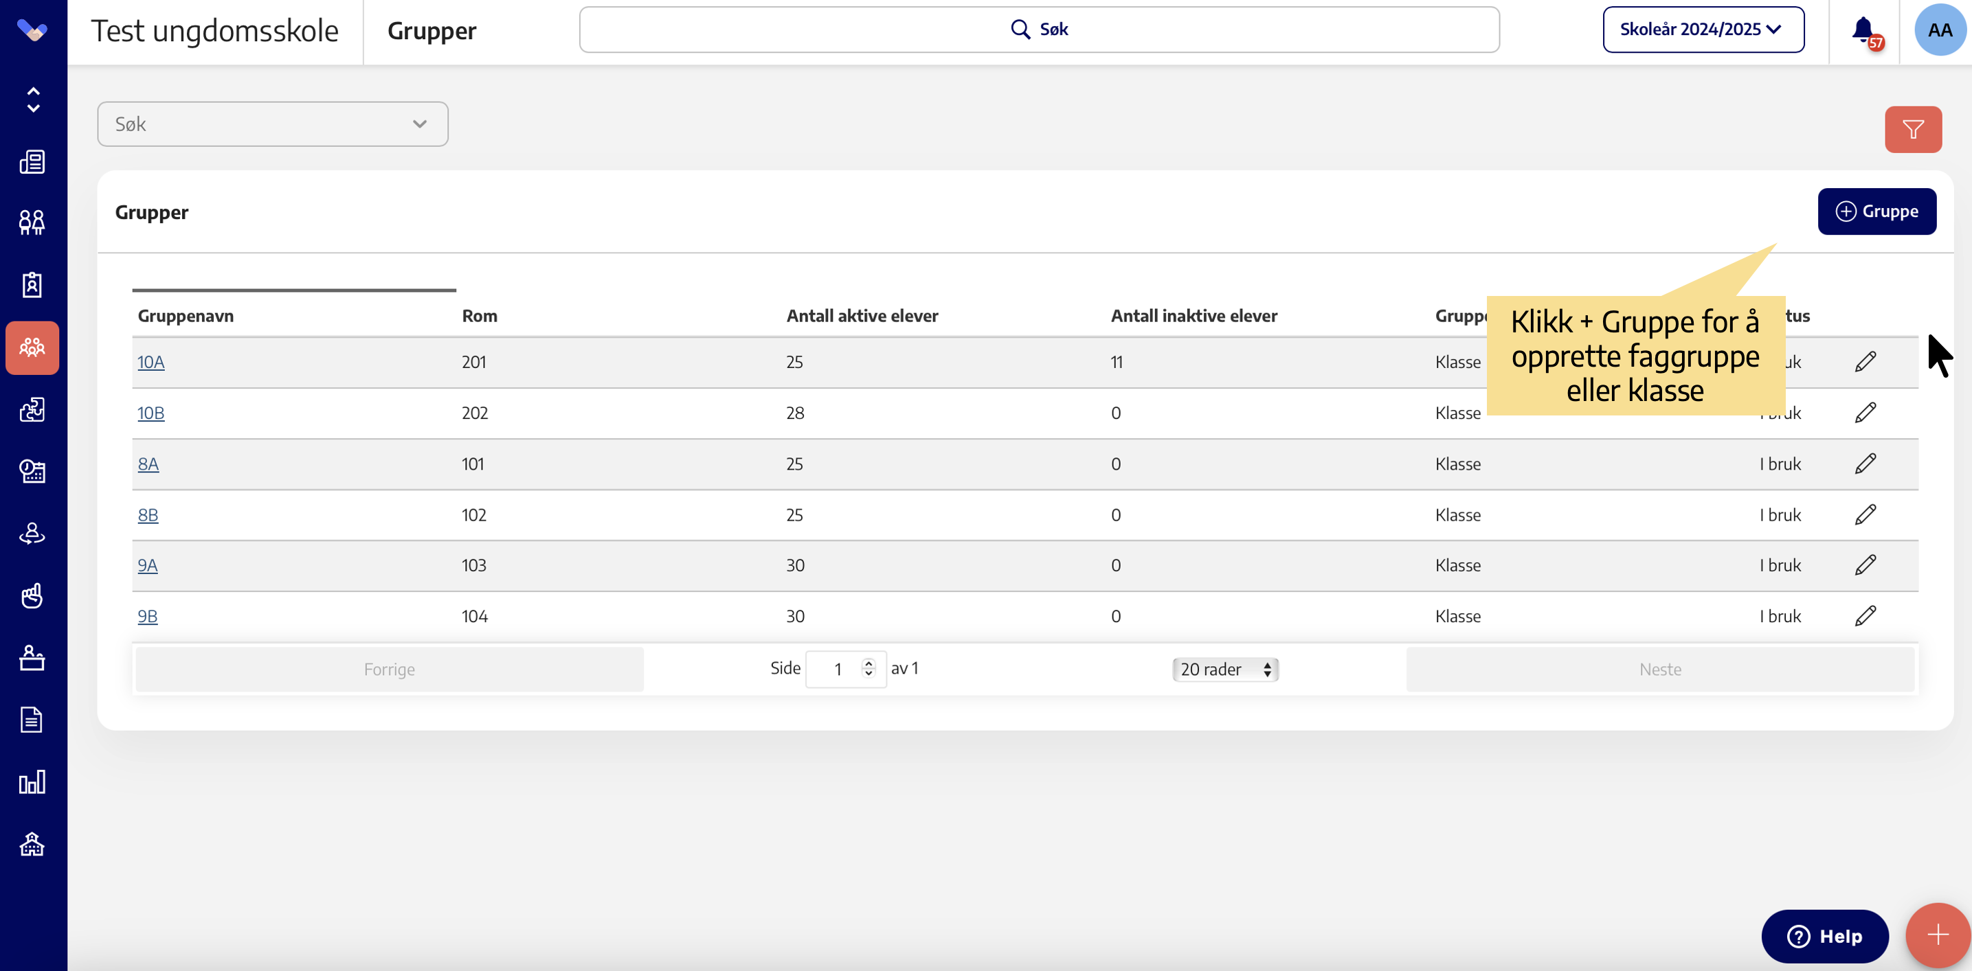Image resolution: width=1972 pixels, height=971 pixels.
Task: Click the + Gruppe button
Action: [1876, 212]
